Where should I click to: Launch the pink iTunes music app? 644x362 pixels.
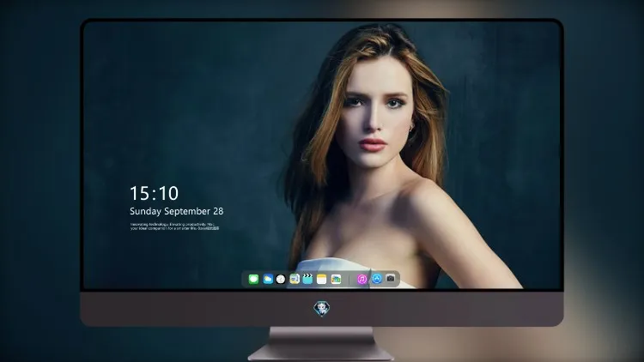coord(361,279)
